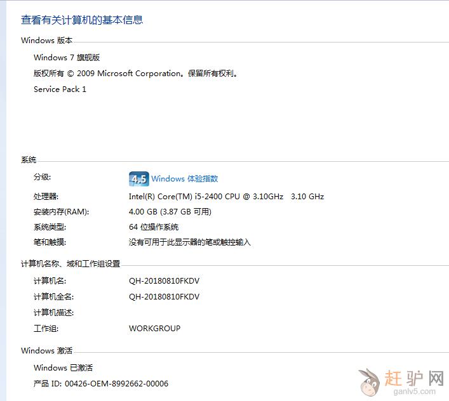Click the 安装内存(RAM) label
This screenshot has width=449, height=401.
pos(61,212)
